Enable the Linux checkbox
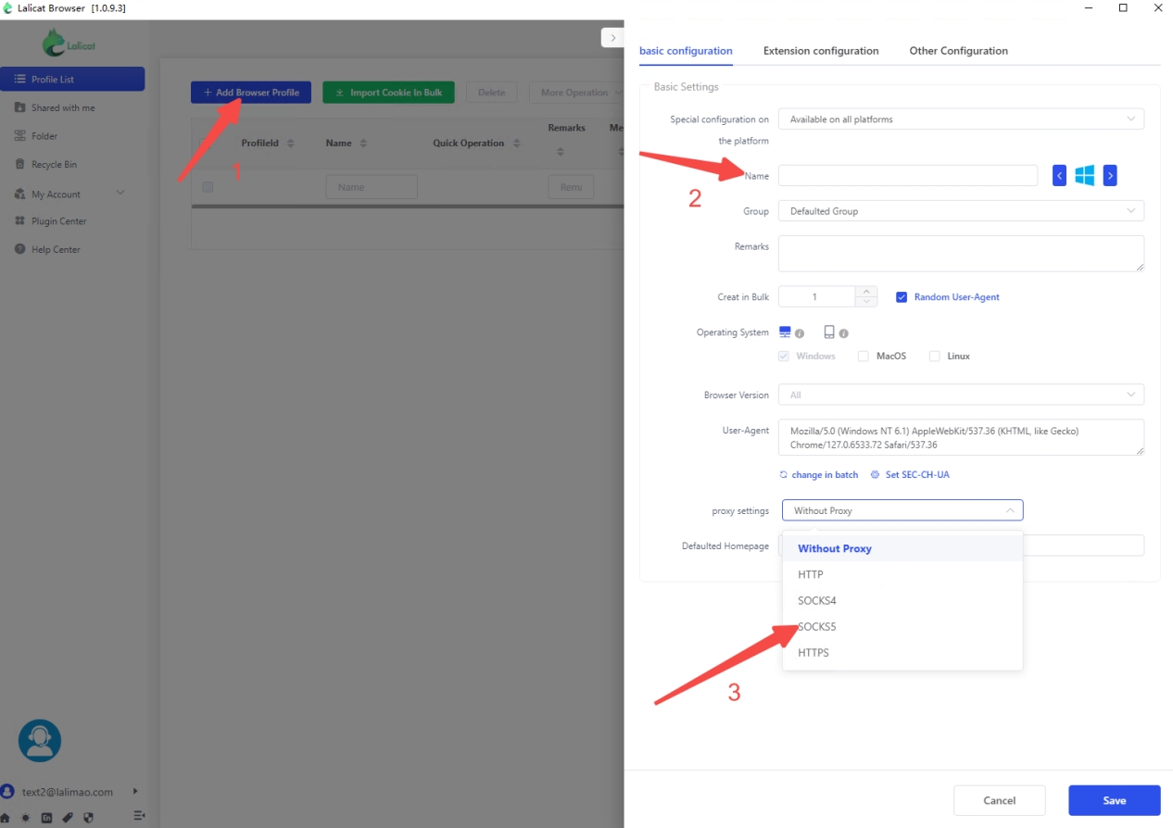1173x828 pixels. (x=934, y=356)
